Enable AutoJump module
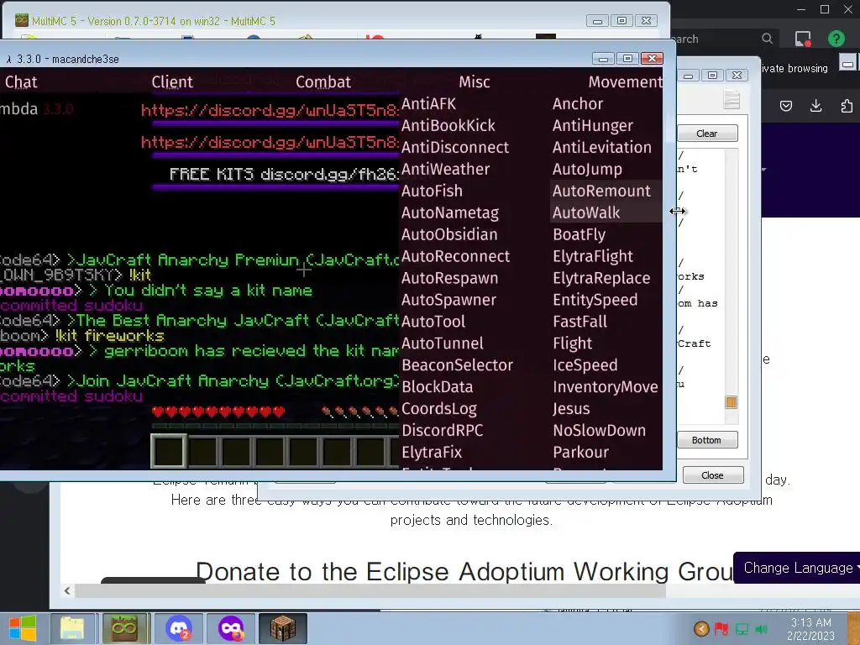The width and height of the screenshot is (860, 645). [x=587, y=169]
